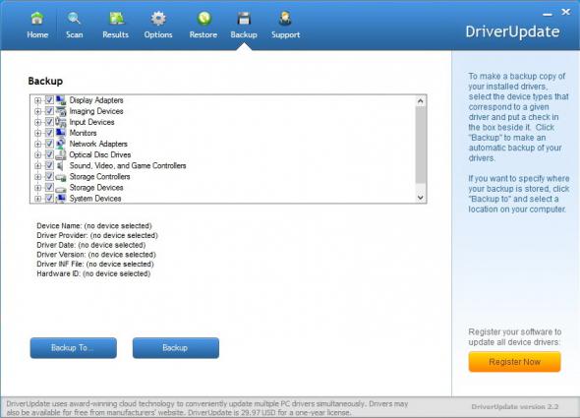Expand the Imaging Devices tree node

(x=37, y=111)
